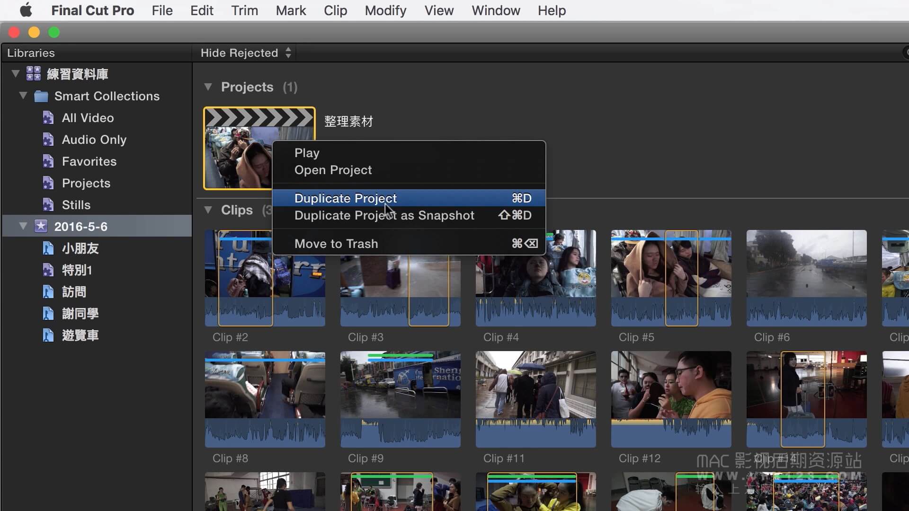The width and height of the screenshot is (909, 511).
Task: Select the Clip #12 thumbnail
Action: coord(671,399)
